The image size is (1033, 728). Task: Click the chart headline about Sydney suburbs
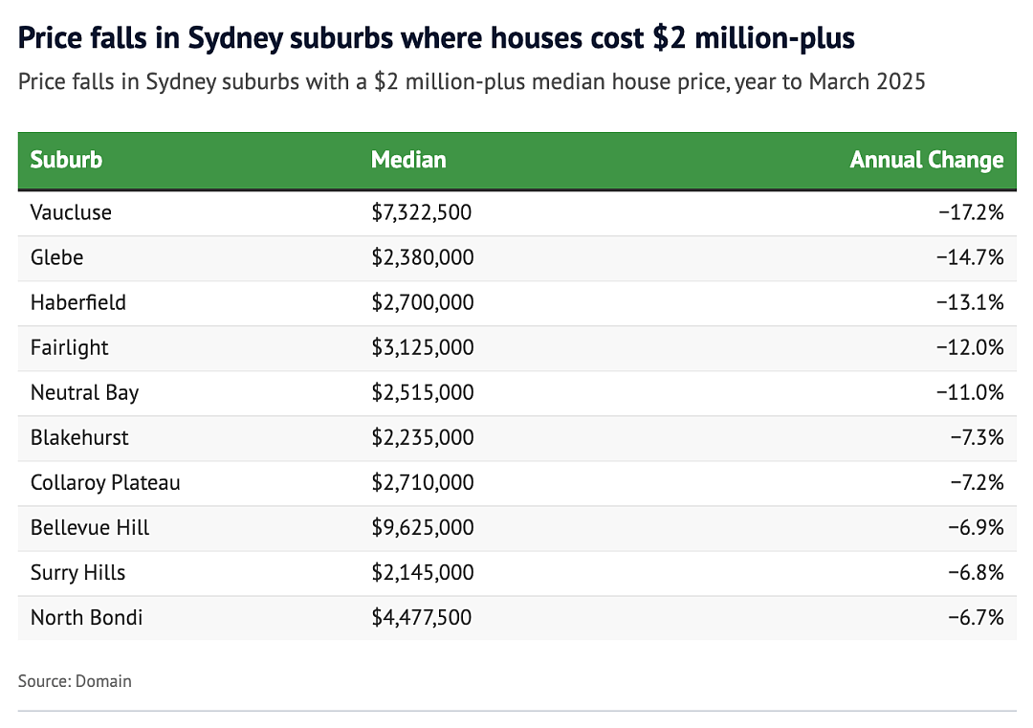pyautogui.click(x=436, y=38)
